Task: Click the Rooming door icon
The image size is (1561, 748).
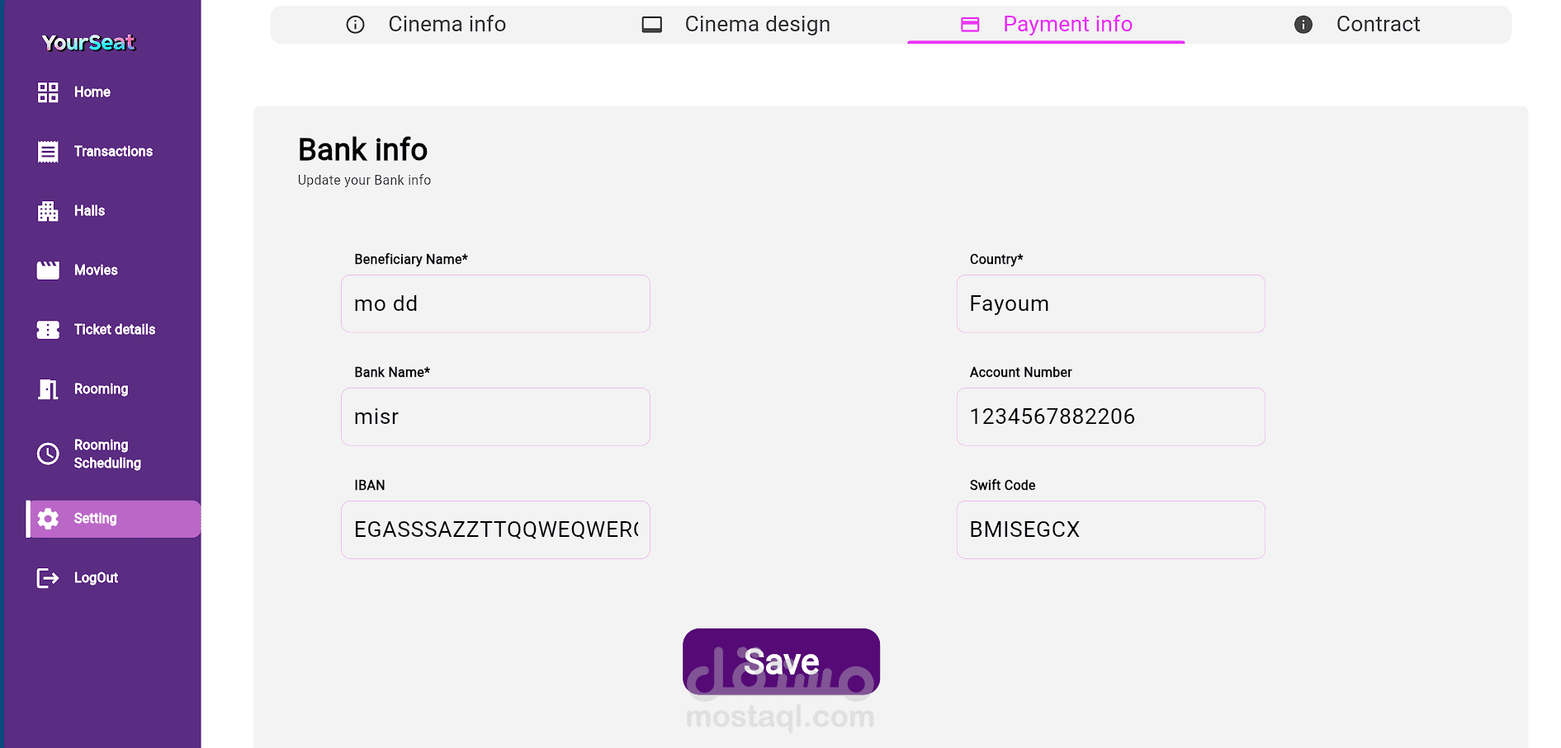Action: [x=48, y=389]
